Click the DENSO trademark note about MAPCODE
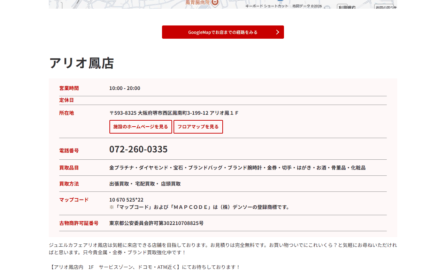Screen dimensions: 446x279 pyautogui.click(x=200, y=207)
